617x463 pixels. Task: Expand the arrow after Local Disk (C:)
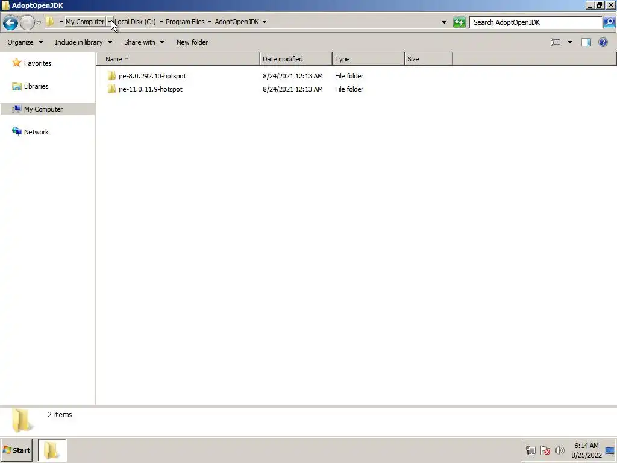161,22
